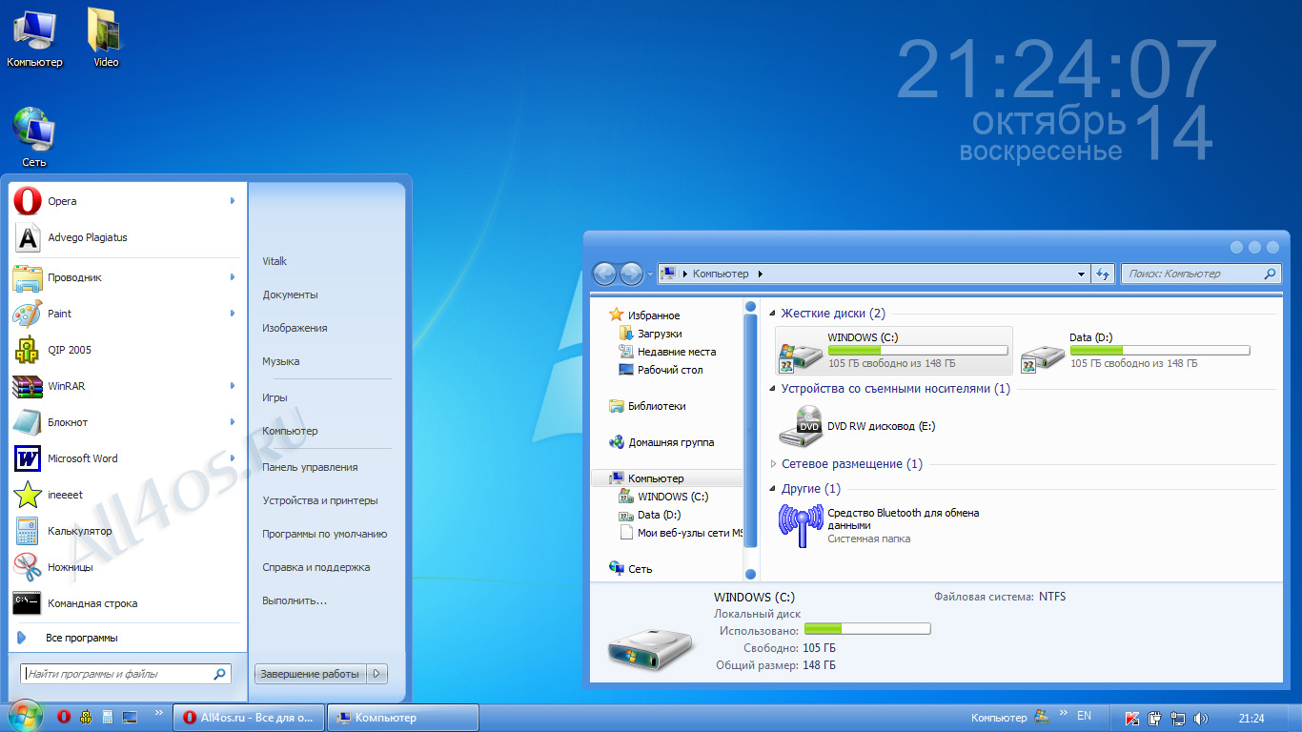
Task: Start QIP 2005 messenger
Action: 124,350
